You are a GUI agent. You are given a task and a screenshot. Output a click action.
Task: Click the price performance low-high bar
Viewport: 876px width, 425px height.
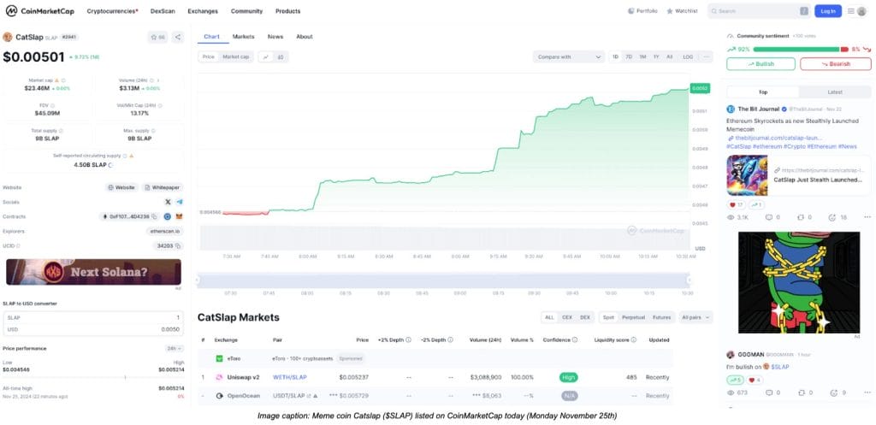93,377
